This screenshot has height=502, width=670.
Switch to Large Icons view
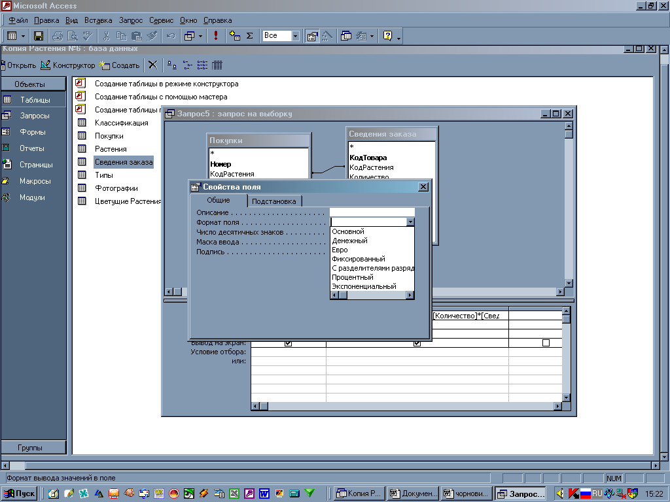[x=172, y=65]
